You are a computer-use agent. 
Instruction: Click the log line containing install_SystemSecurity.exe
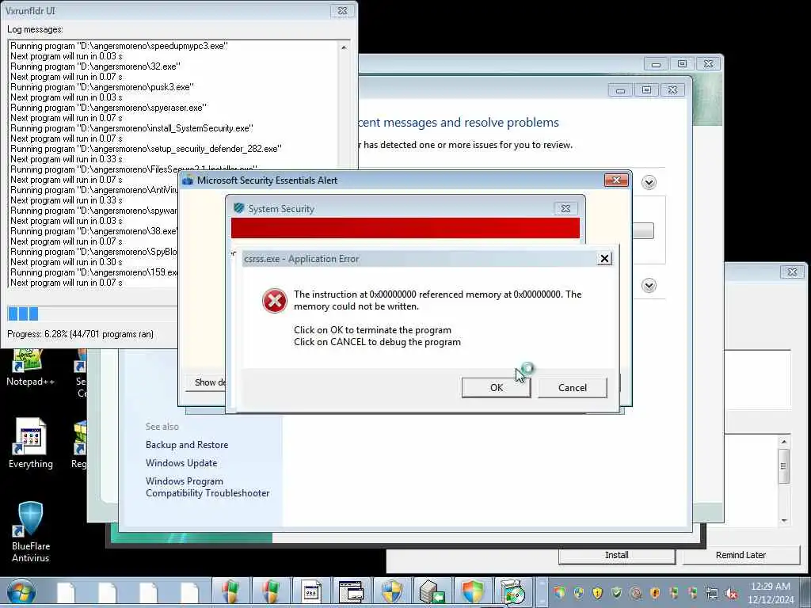coord(132,128)
